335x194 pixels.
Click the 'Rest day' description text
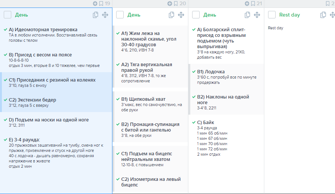pos(276,28)
